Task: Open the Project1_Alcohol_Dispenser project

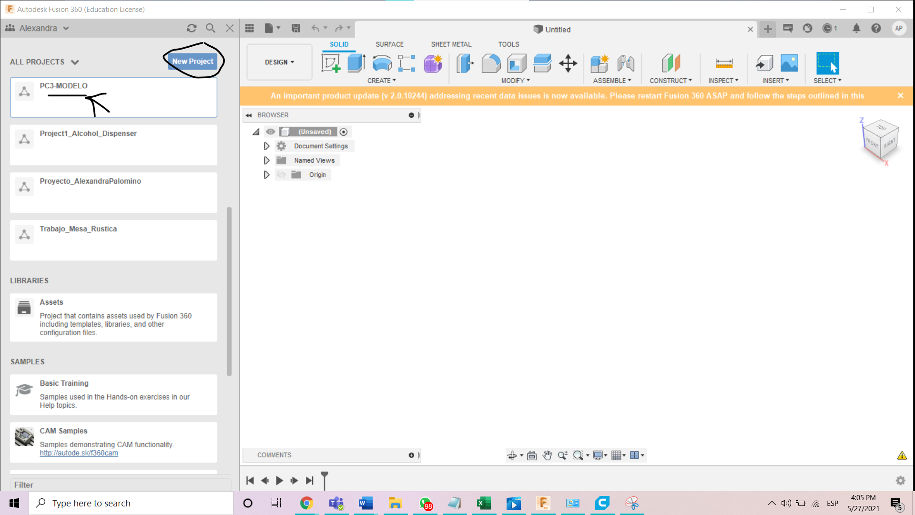Action: click(113, 145)
